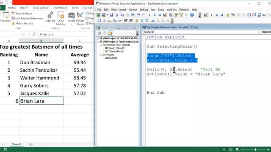Click Comment Block icon in Edit toolbar
271x152 pixels.
coord(142,21)
